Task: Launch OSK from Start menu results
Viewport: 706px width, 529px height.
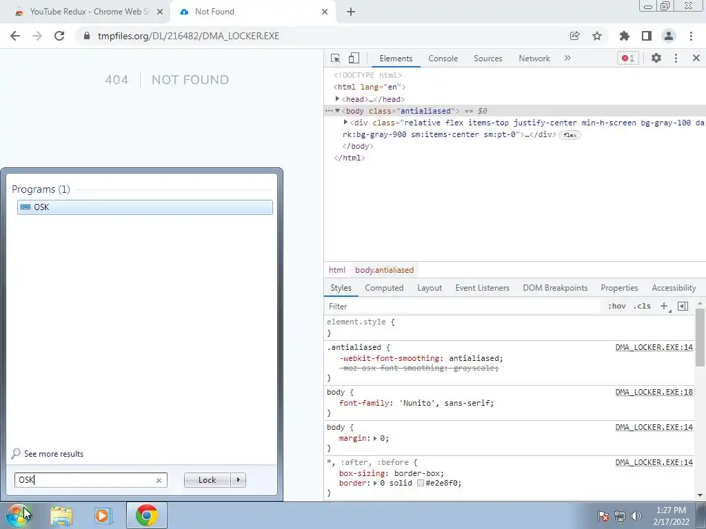Action: click(x=145, y=207)
